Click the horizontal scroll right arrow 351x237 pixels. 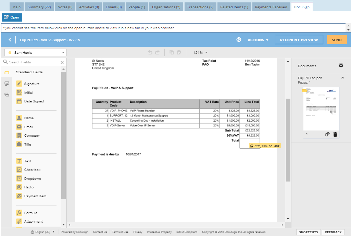(x=282, y=225)
